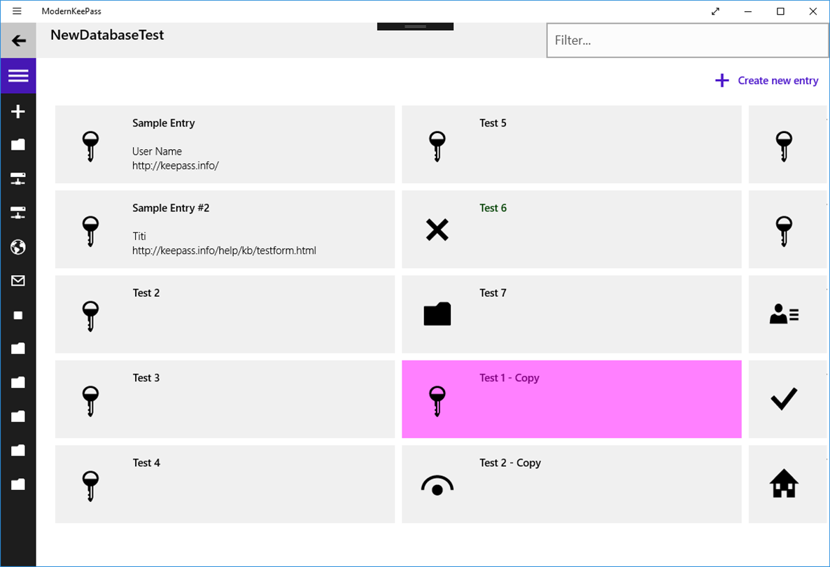Select the house icon entry
830x567 pixels.
point(788,484)
